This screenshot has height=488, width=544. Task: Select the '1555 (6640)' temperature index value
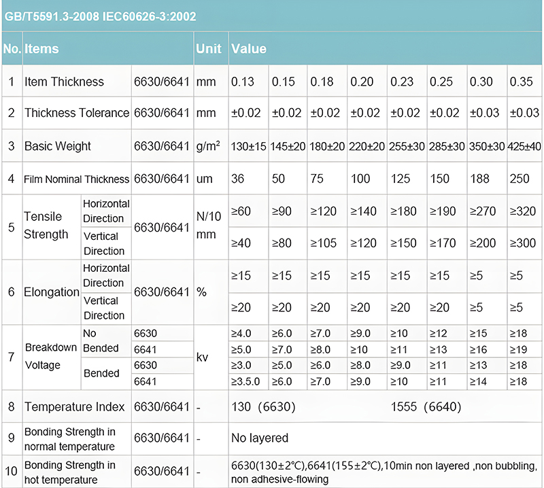pos(426,406)
